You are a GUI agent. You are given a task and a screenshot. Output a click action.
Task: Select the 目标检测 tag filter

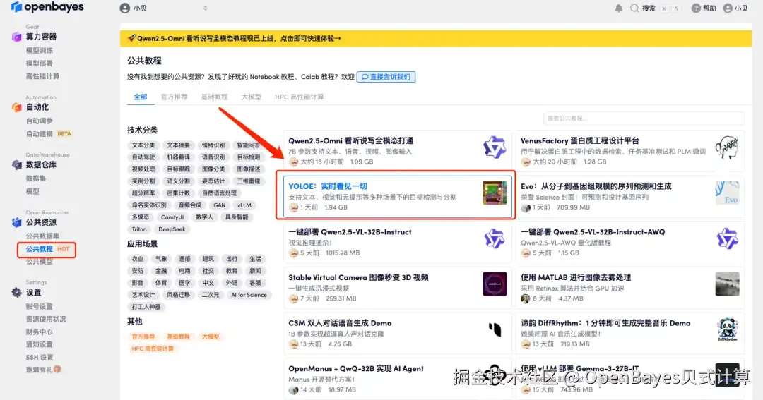[x=248, y=157]
